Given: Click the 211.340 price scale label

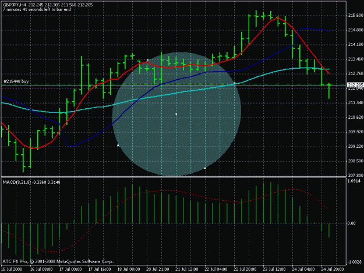Looking at the screenshot, I should click(355, 103).
